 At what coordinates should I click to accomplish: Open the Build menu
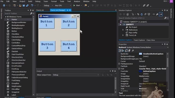pyautogui.click(x=30, y=1)
